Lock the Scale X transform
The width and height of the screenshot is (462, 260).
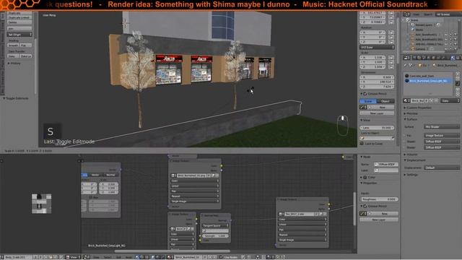pos(391,58)
